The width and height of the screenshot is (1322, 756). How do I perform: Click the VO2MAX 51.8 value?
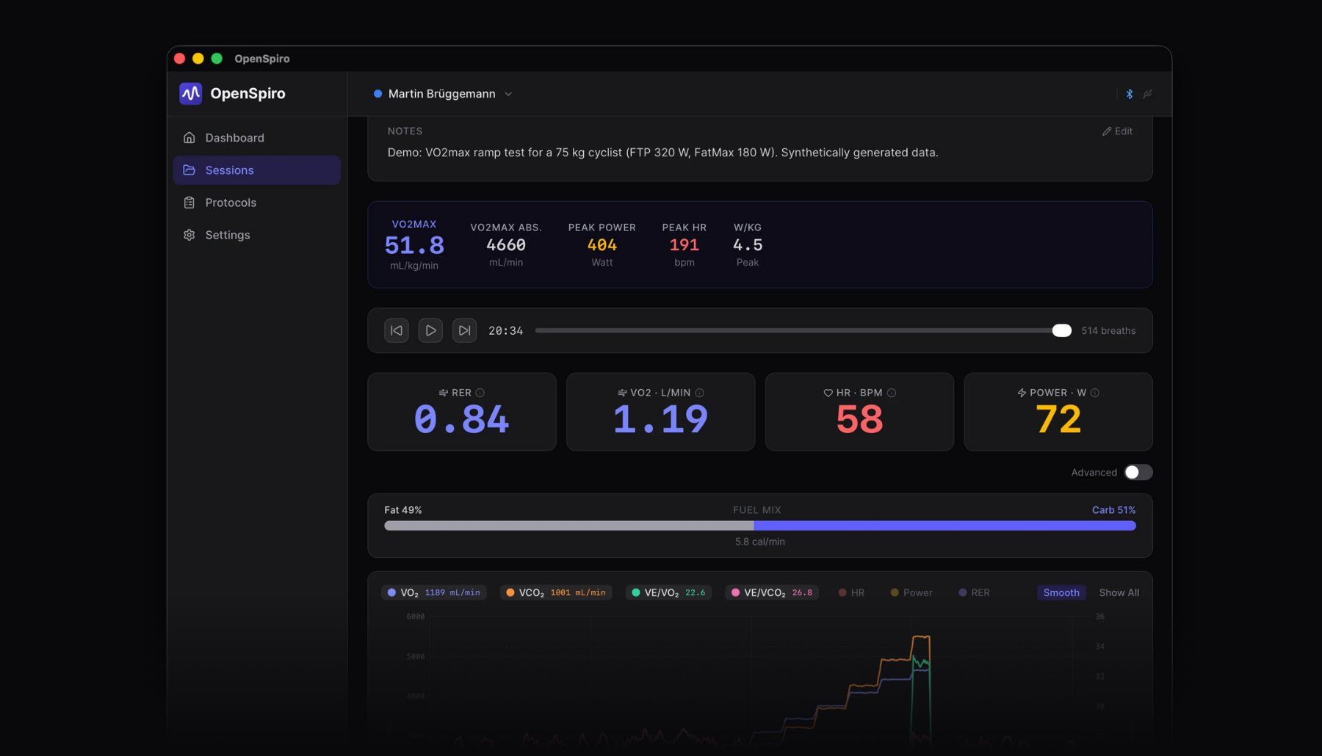click(414, 245)
